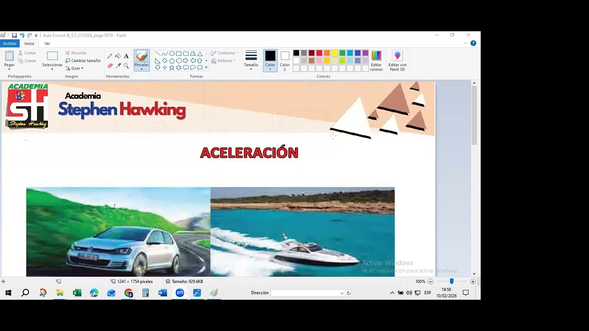Choose the oval shape
The width and height of the screenshot is (589, 331).
172,54
